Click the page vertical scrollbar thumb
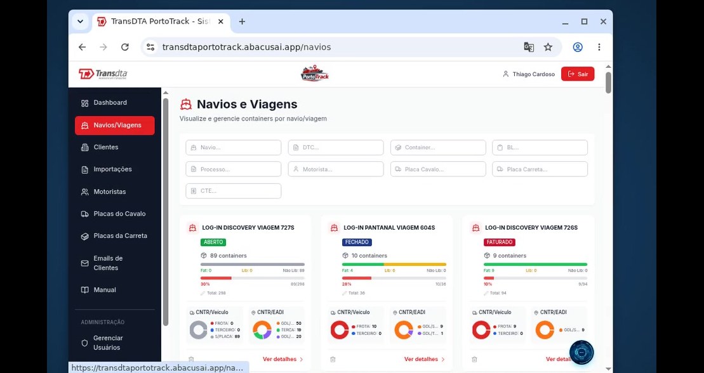The width and height of the screenshot is (704, 373). click(608, 82)
